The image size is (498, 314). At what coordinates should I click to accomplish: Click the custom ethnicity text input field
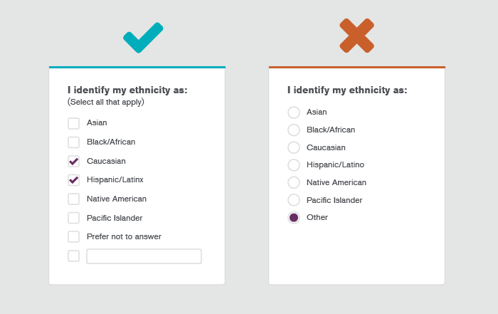click(x=144, y=256)
